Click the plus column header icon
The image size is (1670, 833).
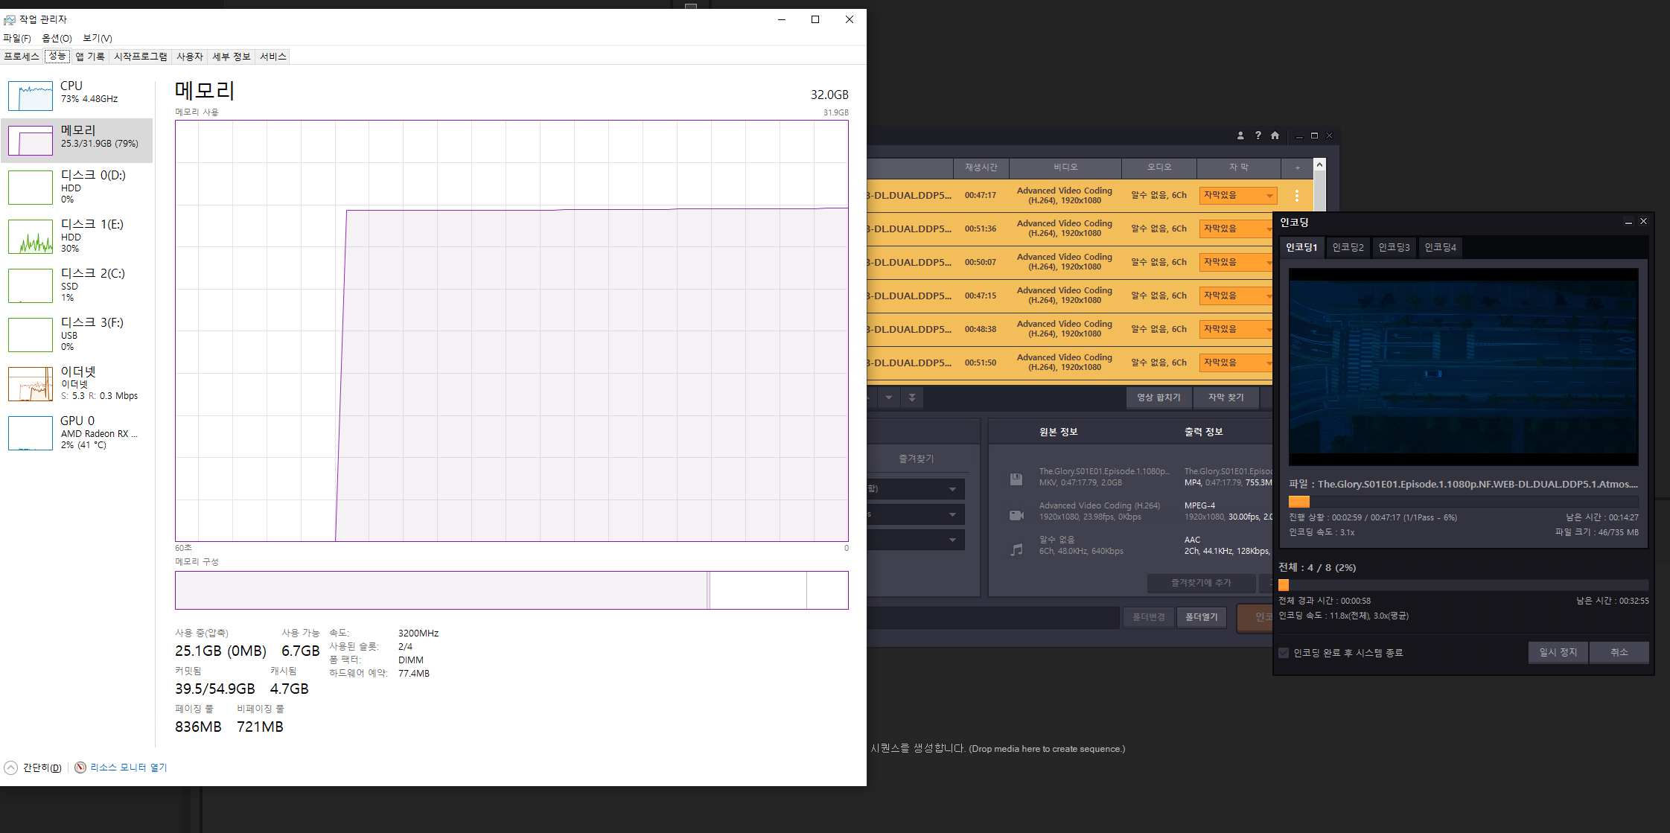click(x=1297, y=167)
